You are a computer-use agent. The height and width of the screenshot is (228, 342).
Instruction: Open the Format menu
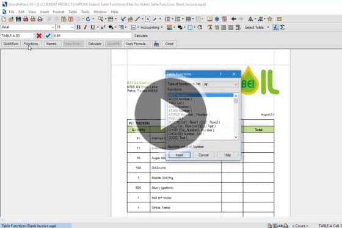59,12
